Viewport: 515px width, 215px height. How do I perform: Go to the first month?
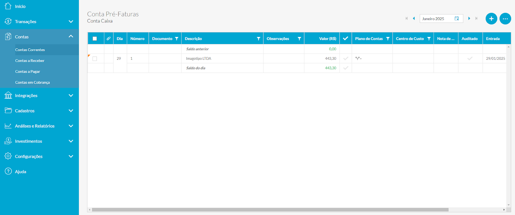pos(407,18)
